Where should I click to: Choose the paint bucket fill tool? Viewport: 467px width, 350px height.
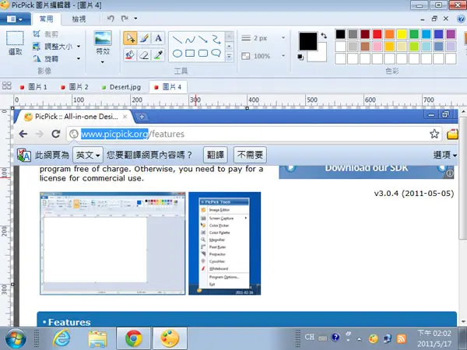pos(130,55)
